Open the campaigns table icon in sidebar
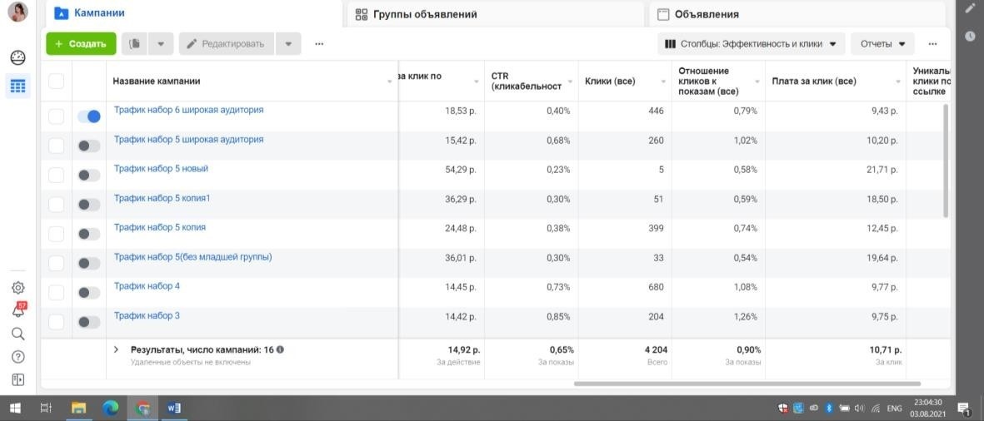This screenshot has width=984, height=421. point(18,87)
